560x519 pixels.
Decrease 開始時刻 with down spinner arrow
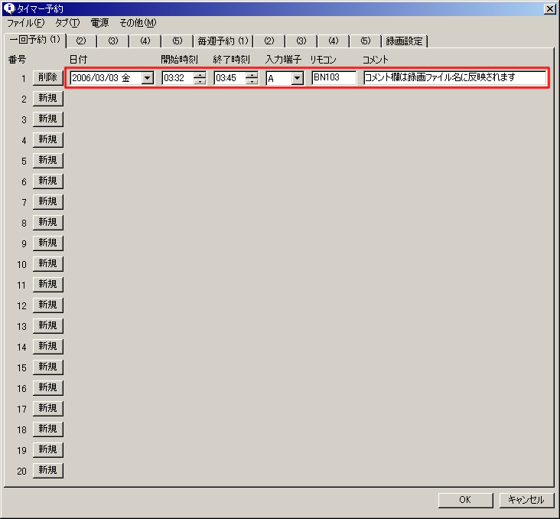(x=200, y=81)
